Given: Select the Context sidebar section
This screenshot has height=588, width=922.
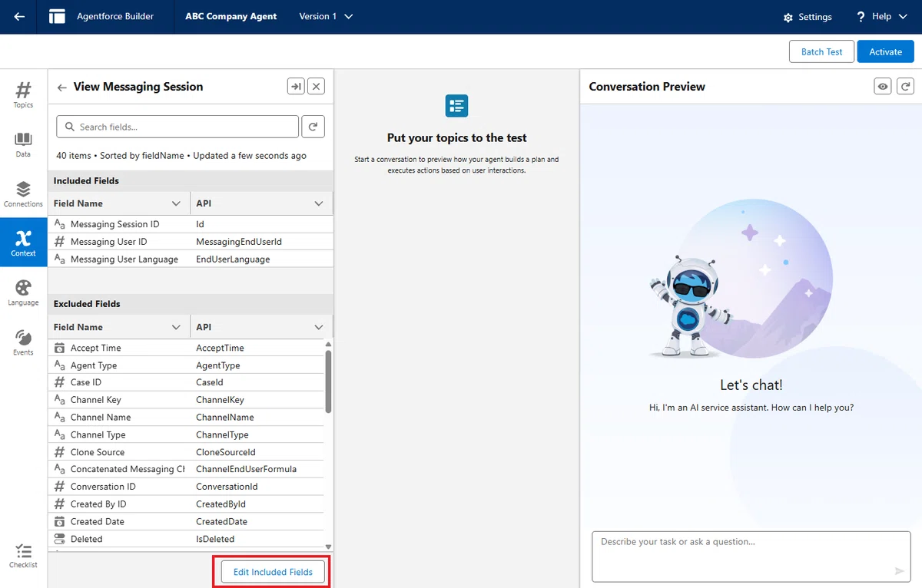Looking at the screenshot, I should click(x=23, y=243).
